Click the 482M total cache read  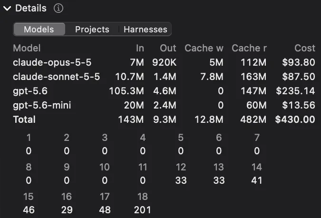(253, 119)
